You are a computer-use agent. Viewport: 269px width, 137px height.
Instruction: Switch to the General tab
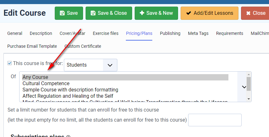tap(15, 33)
